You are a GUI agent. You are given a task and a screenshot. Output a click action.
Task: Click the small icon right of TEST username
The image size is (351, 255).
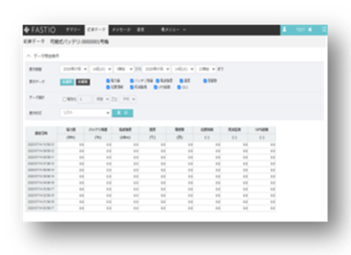pyautogui.click(x=310, y=30)
